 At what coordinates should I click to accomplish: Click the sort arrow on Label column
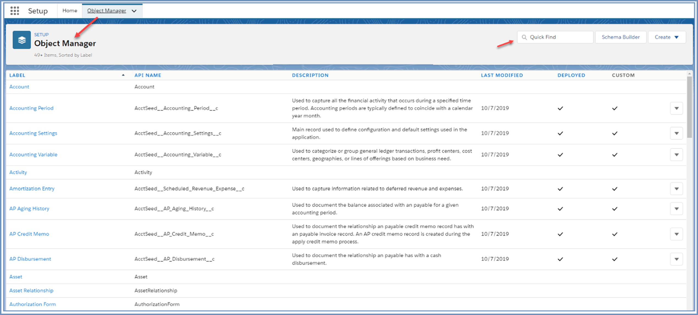click(123, 75)
